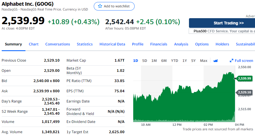255x136 pixels.
Task: Click the Full screen link
Action: 244,60
